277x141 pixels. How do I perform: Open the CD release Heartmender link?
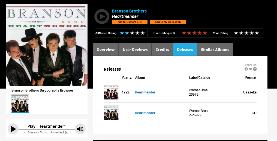145,113
